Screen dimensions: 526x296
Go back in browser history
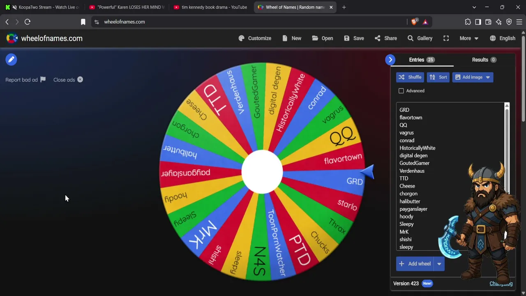click(x=7, y=22)
